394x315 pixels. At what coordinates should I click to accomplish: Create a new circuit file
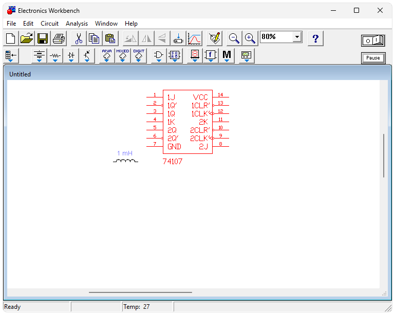(x=11, y=38)
